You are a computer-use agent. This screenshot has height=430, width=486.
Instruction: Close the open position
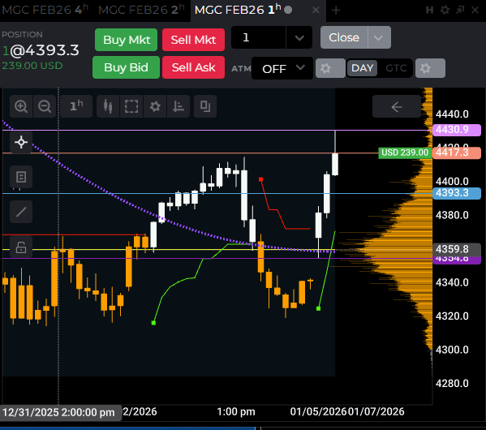coord(344,37)
